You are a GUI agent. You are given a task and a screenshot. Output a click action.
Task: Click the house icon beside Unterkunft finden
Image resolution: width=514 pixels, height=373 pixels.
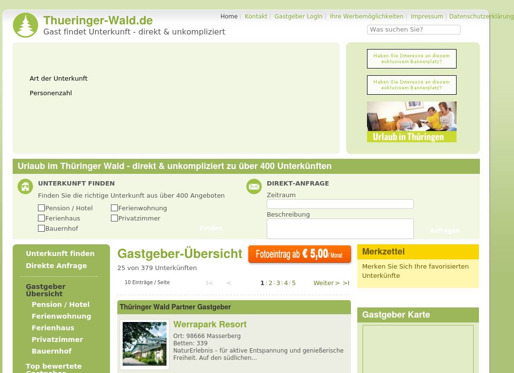25,186
